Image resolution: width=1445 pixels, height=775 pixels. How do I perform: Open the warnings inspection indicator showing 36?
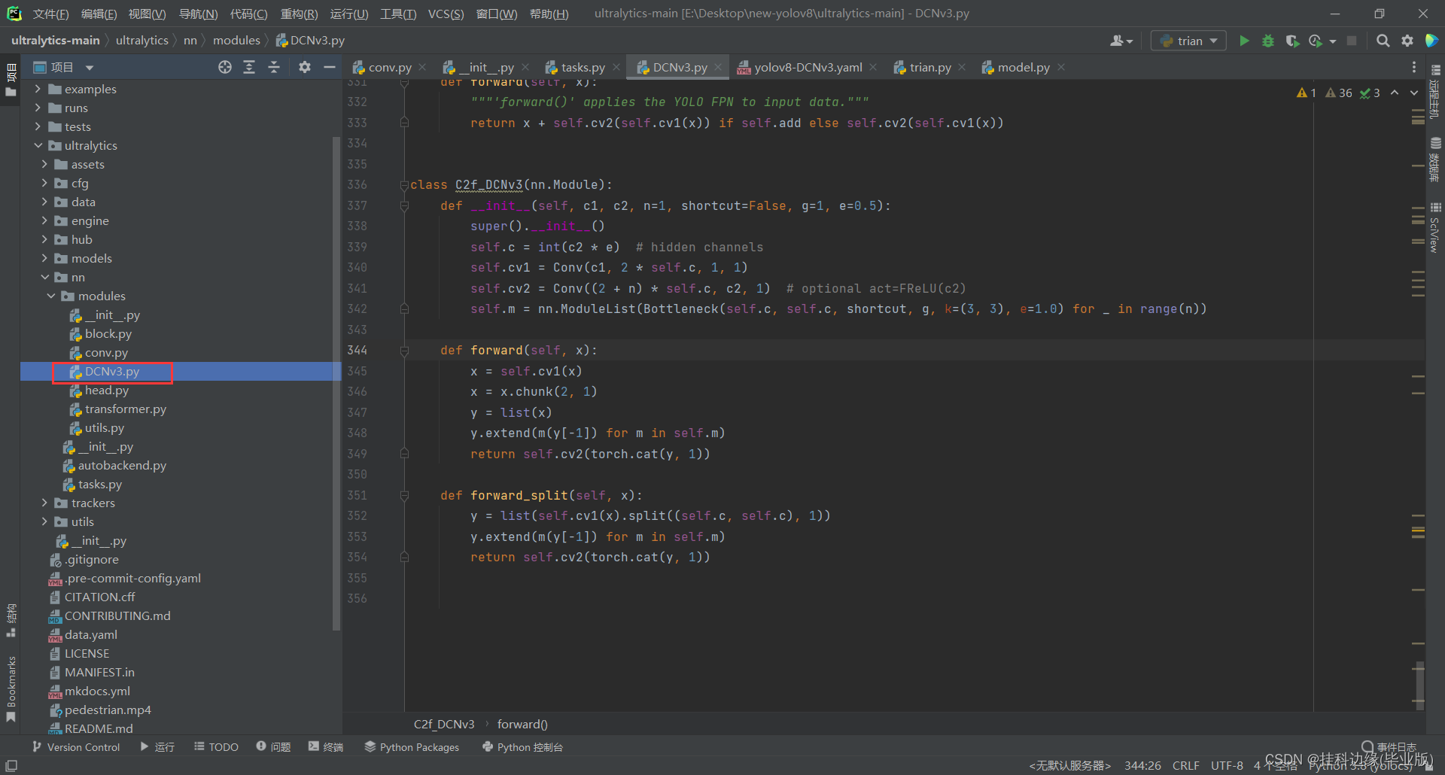(1339, 93)
